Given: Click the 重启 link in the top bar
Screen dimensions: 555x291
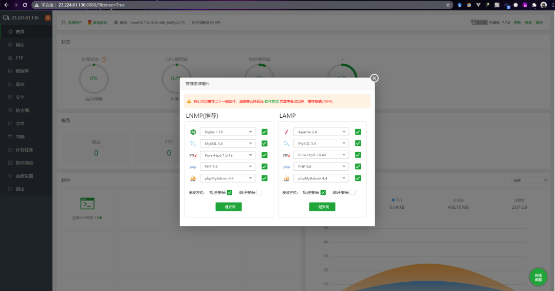Looking at the screenshot, I should 540,22.
